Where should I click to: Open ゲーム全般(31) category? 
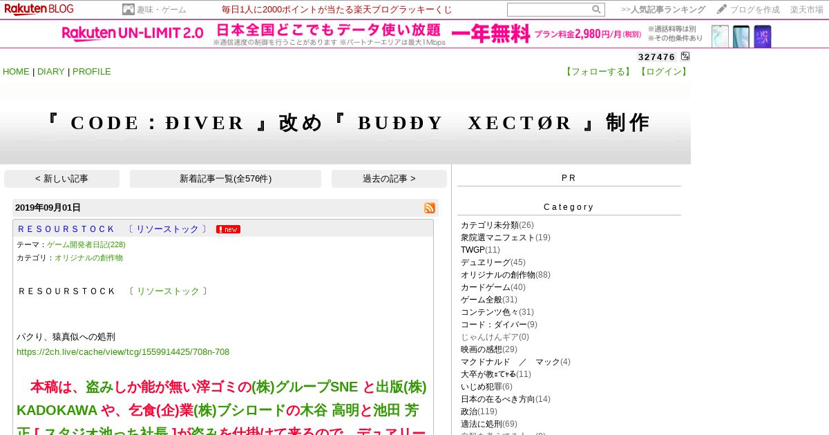(489, 300)
